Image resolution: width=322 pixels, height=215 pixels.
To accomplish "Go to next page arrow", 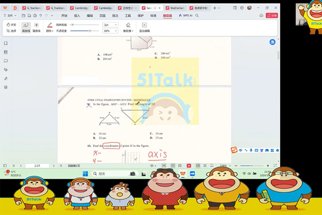I will (x=54, y=166).
